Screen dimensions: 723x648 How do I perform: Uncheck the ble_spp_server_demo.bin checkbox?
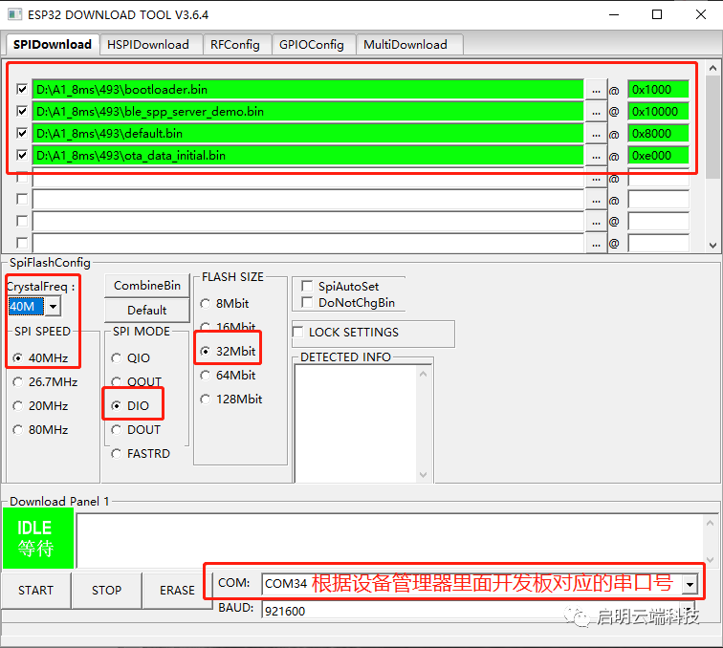(22, 111)
